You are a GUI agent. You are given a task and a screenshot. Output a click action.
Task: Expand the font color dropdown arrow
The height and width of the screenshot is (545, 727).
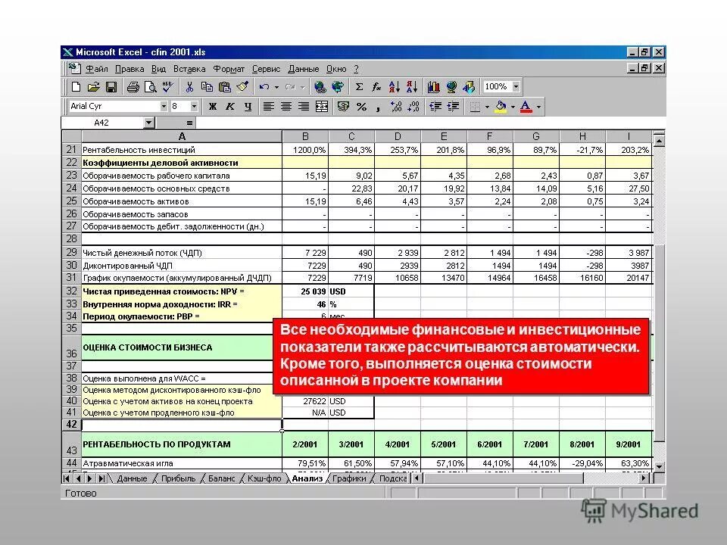pos(538,107)
